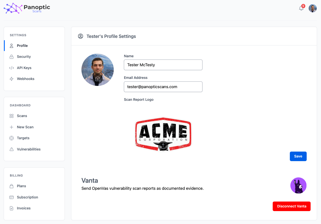The width and height of the screenshot is (321, 224).
Task: Open the Vulnerabilities warning triangle icon
Action: pos(12,149)
